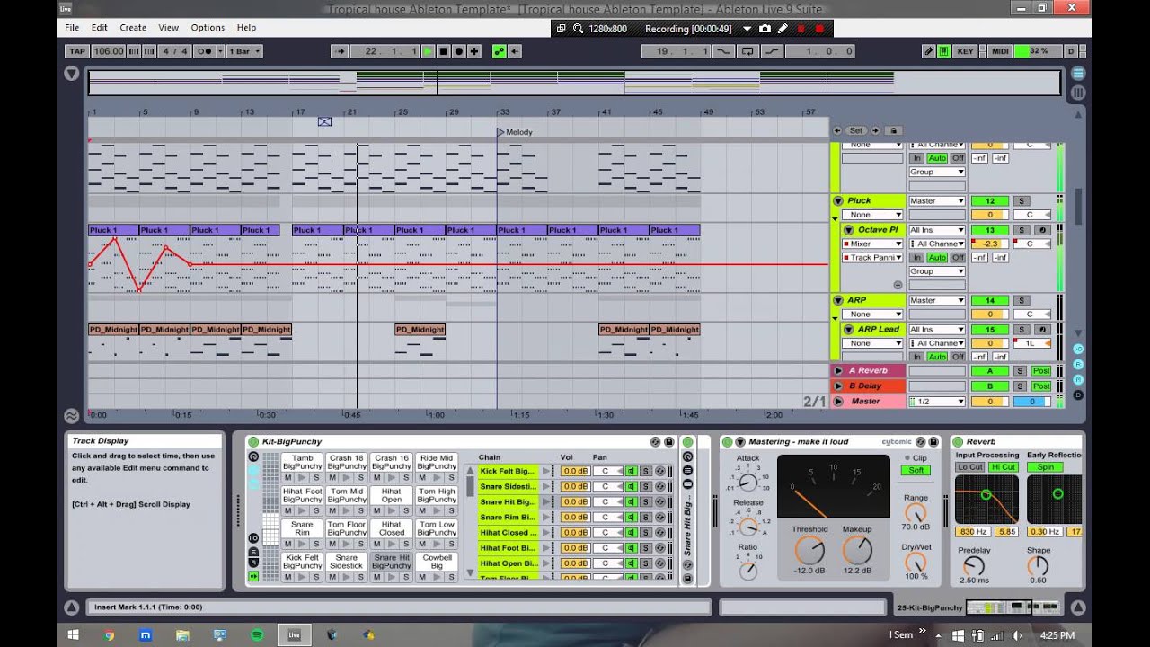Click the TAP tempo button
1150x647 pixels.
point(77,51)
